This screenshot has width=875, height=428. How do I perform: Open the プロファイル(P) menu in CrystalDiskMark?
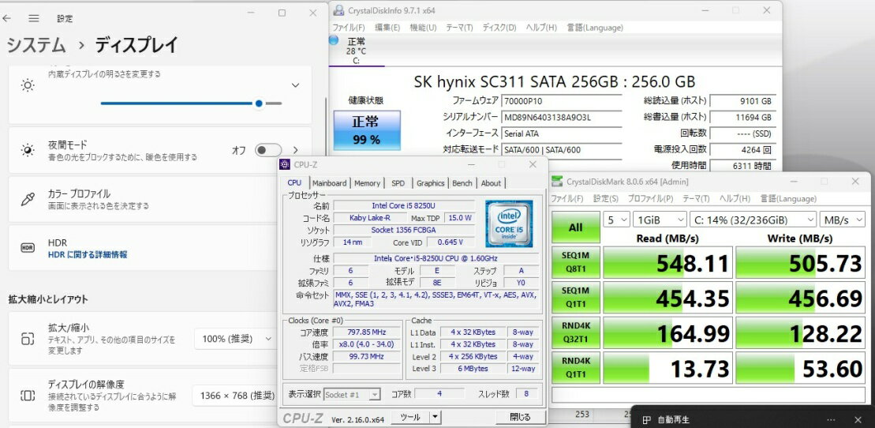(651, 199)
